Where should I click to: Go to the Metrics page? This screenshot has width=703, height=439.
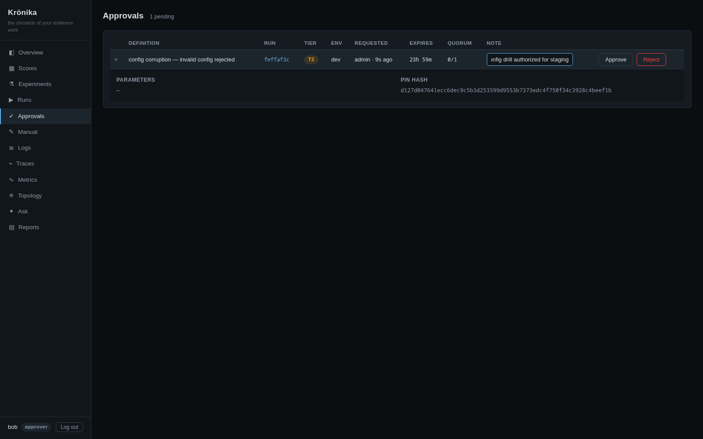pyautogui.click(x=46, y=180)
